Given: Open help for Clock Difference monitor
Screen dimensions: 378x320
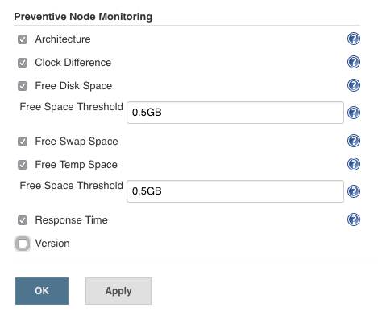Looking at the screenshot, I should (354, 62).
